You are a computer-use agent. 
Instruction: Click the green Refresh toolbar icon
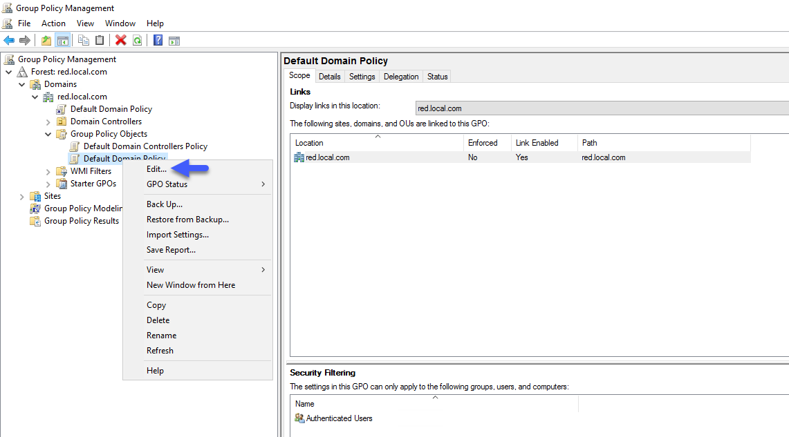(x=137, y=40)
